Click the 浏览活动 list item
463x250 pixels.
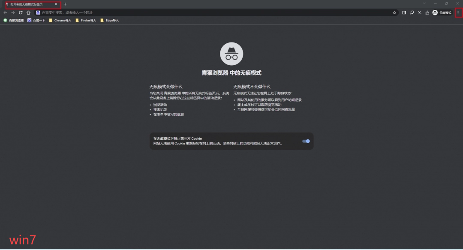(x=160, y=105)
